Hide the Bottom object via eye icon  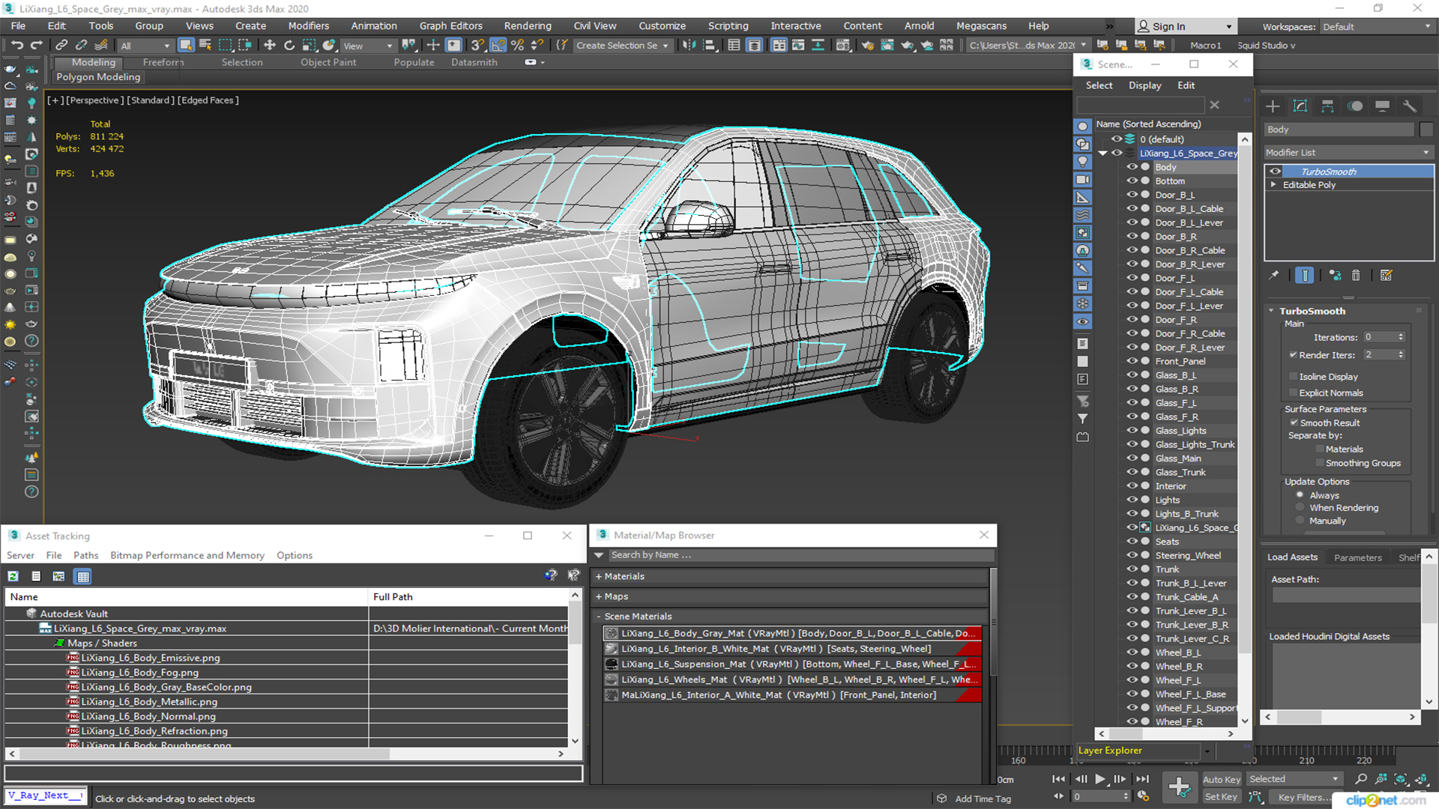point(1132,181)
